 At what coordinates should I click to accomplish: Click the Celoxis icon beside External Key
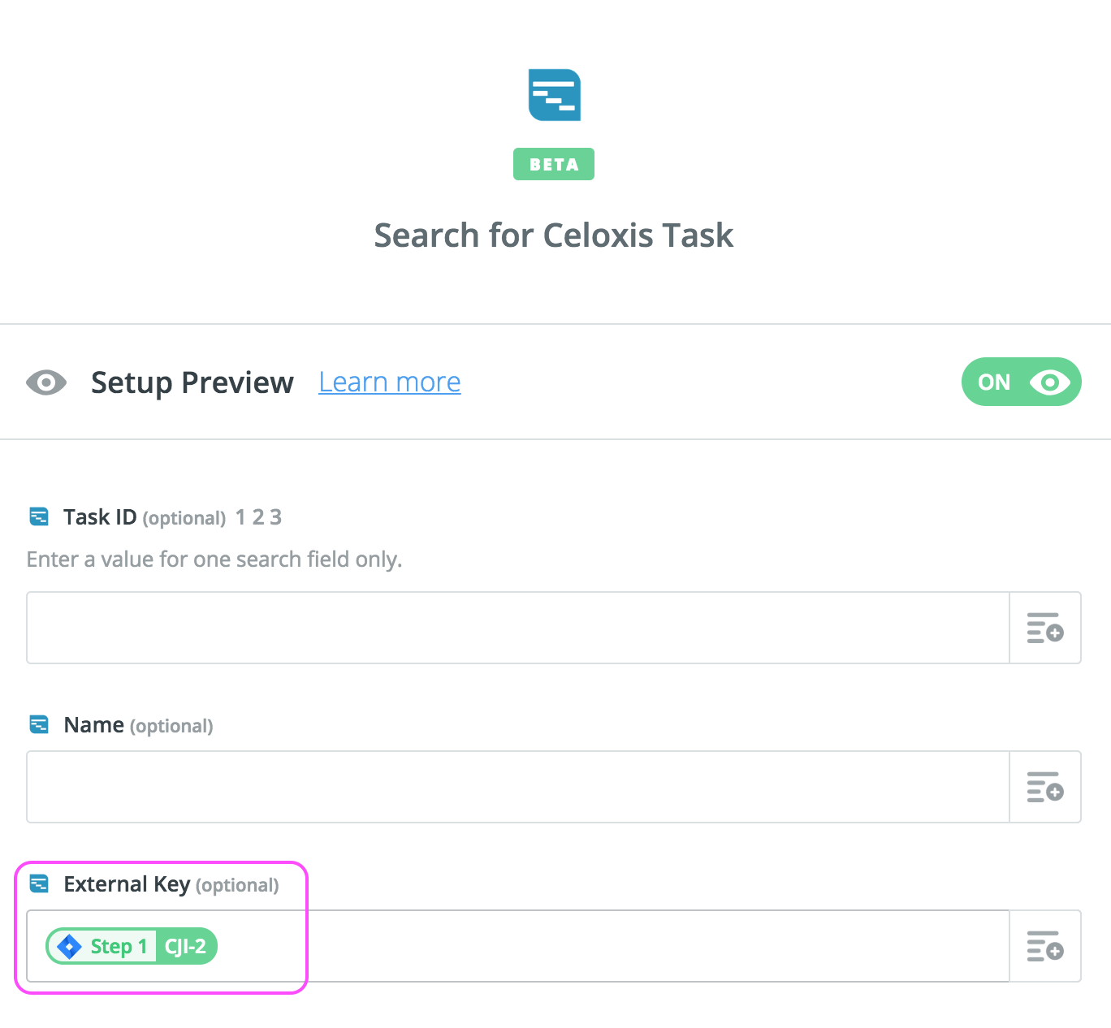(x=39, y=883)
